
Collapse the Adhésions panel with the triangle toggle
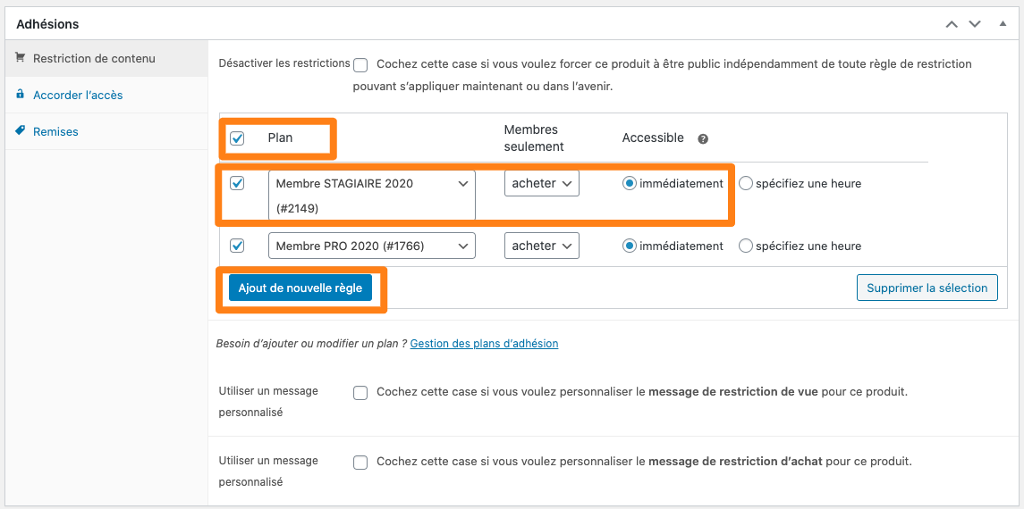pos(1003,23)
